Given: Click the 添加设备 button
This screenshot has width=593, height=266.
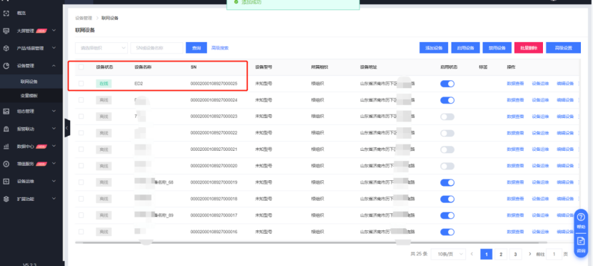Looking at the screenshot, I should (434, 48).
